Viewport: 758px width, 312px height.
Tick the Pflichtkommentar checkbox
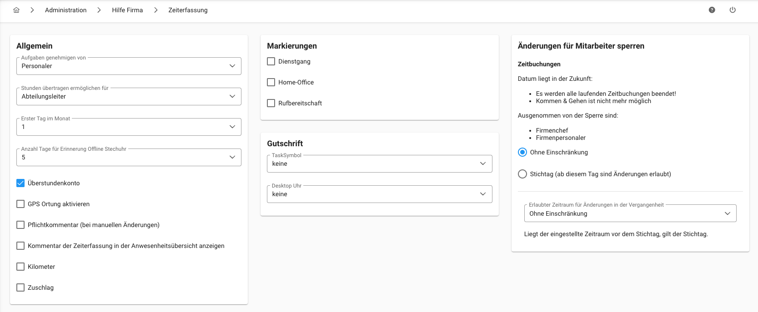(20, 225)
